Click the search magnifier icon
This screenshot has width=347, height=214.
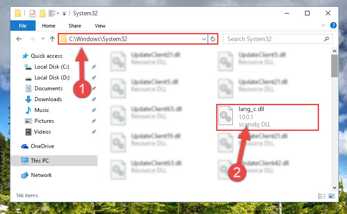point(326,39)
